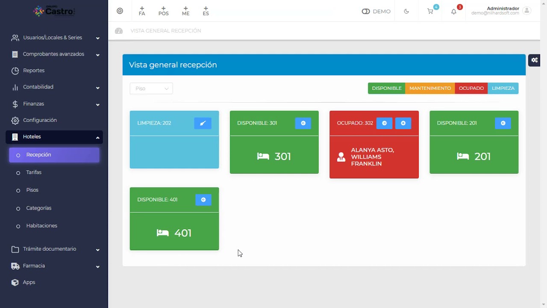Viewport: 547px width, 308px height.
Task: Click the 'DISPONIBLE: 401' room label
Action: [x=157, y=200]
